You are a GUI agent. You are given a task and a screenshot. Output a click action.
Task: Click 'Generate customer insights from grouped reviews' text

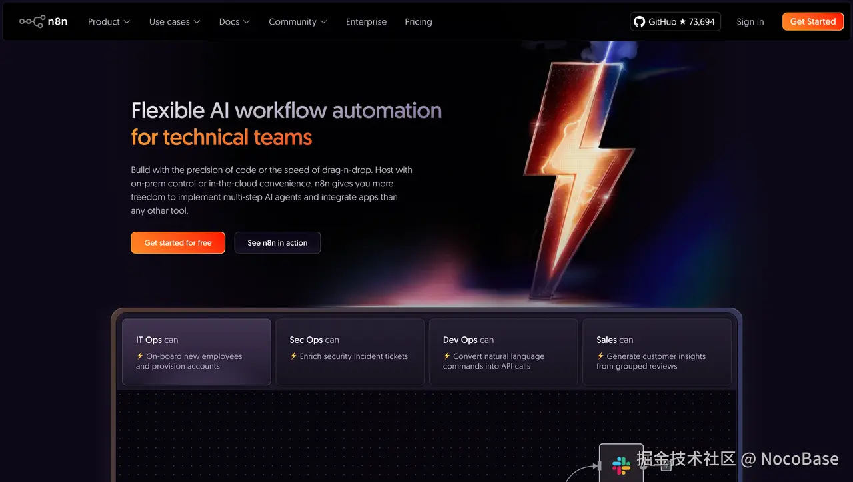[x=651, y=361]
